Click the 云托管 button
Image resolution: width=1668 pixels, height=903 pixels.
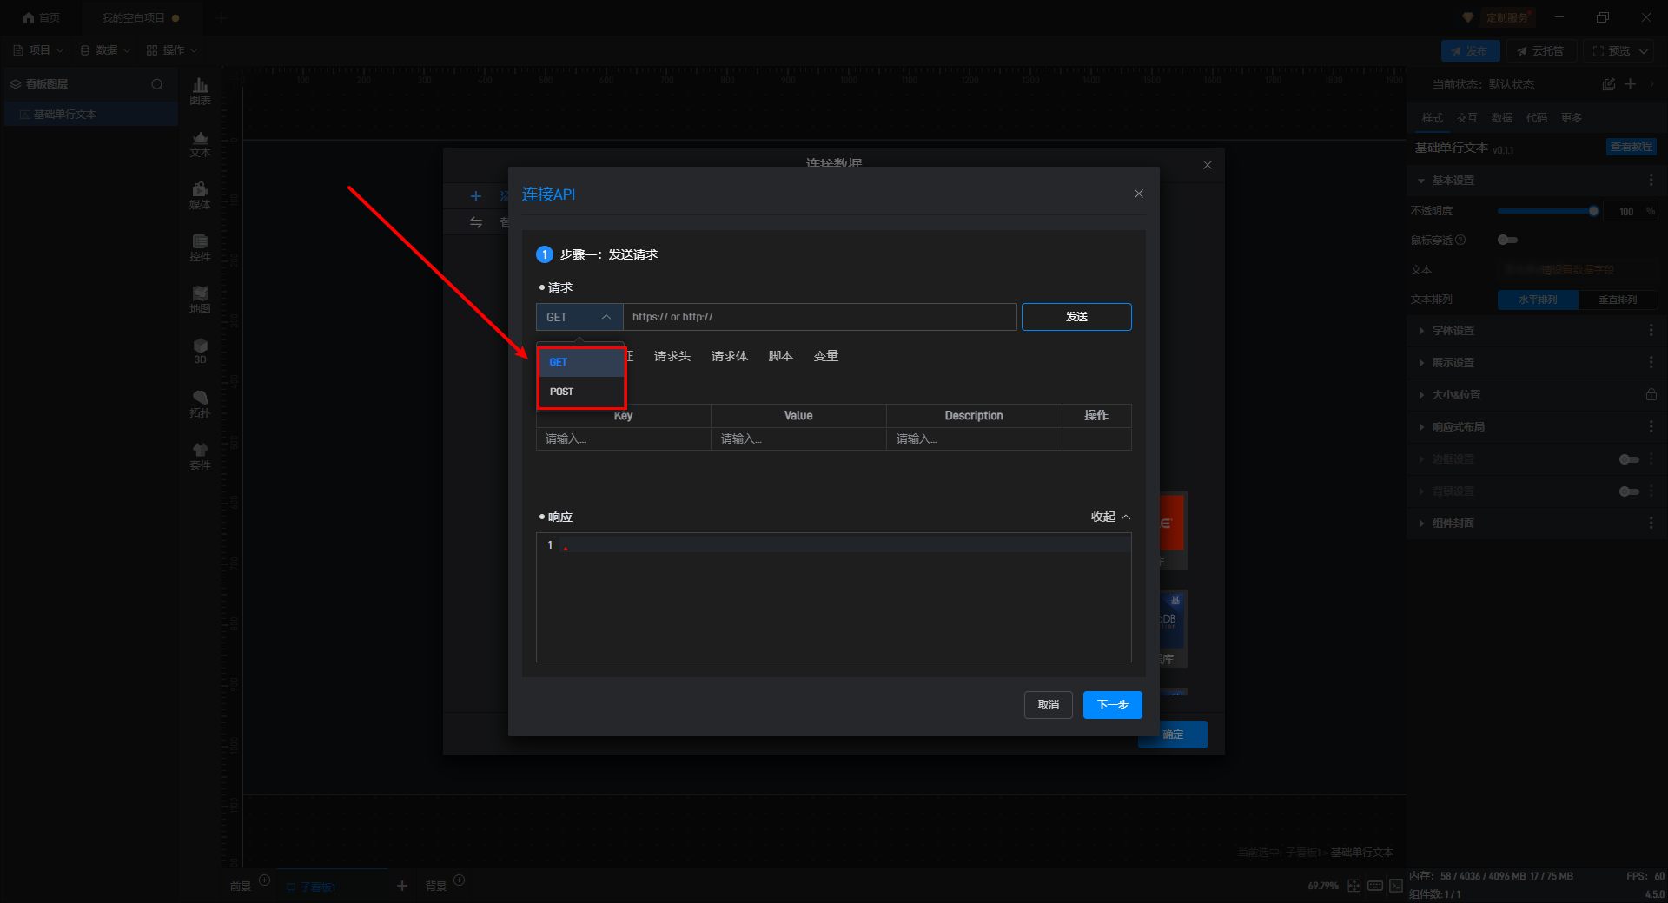[x=1540, y=51]
